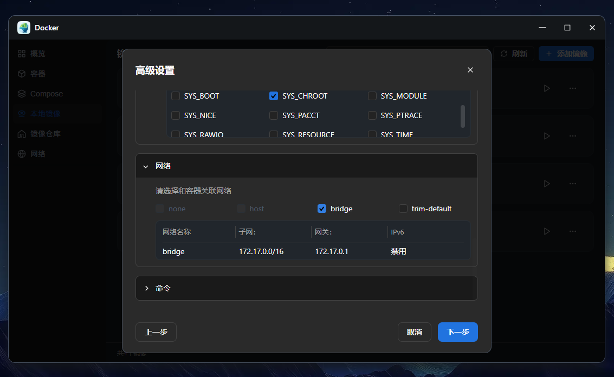Check the host network checkbox
Image resolution: width=614 pixels, height=377 pixels.
tap(241, 209)
